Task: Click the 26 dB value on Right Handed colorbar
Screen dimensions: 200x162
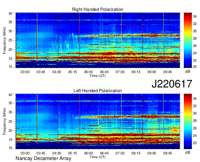Action: 195,46
